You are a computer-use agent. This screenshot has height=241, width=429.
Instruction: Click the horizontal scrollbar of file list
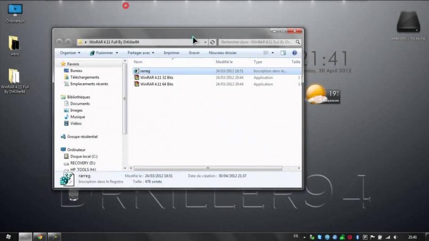click(208, 168)
